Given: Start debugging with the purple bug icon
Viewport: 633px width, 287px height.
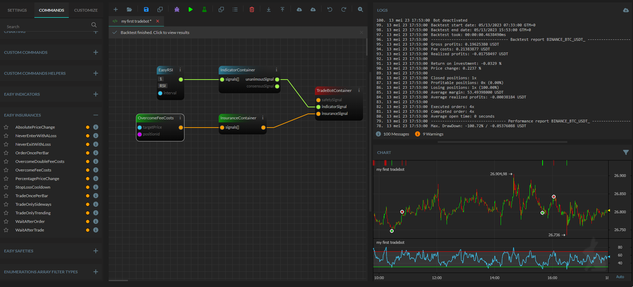Looking at the screenshot, I should pos(177,10).
